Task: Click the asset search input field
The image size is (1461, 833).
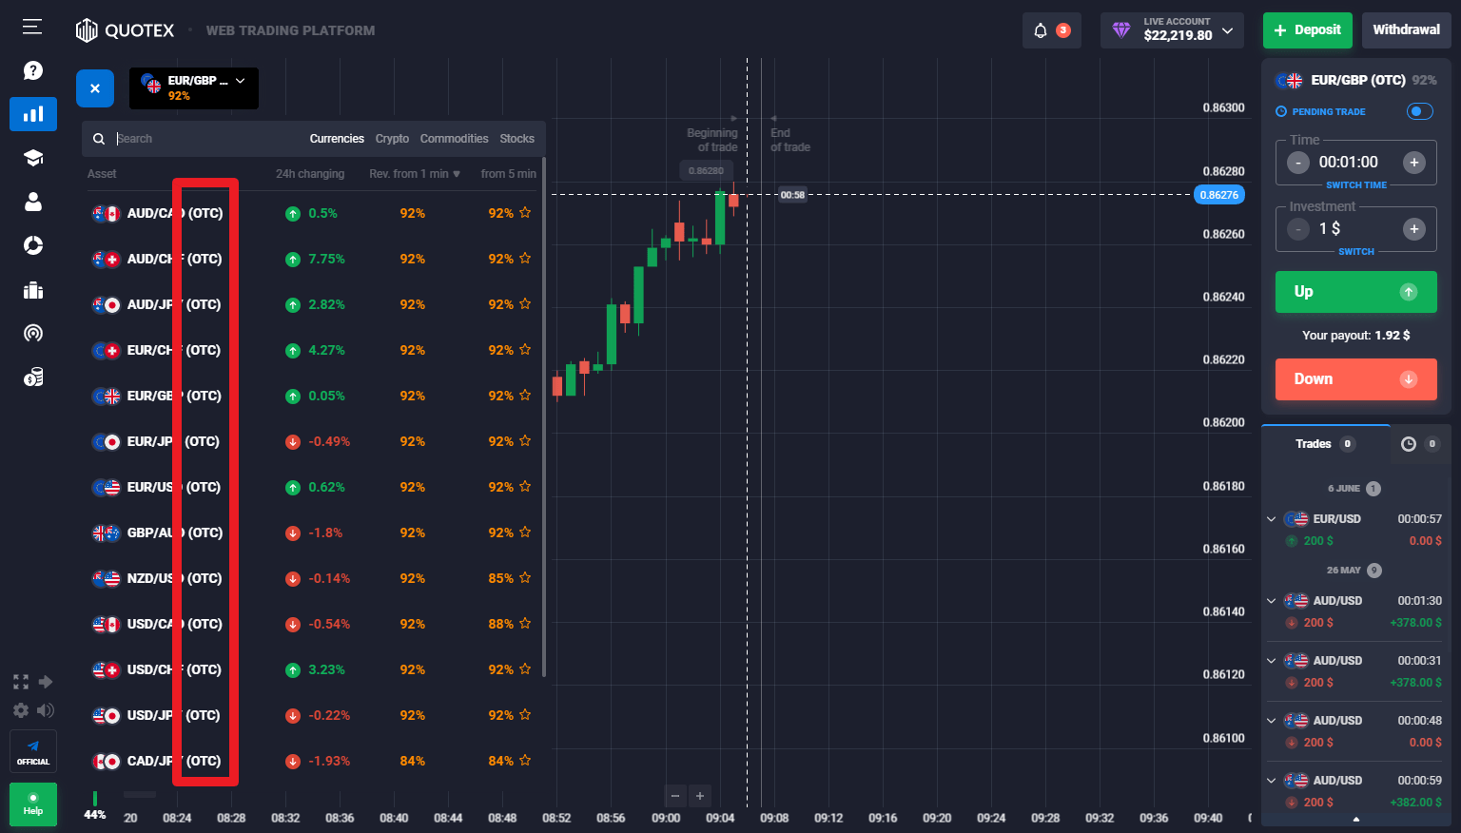Action: pos(190,138)
